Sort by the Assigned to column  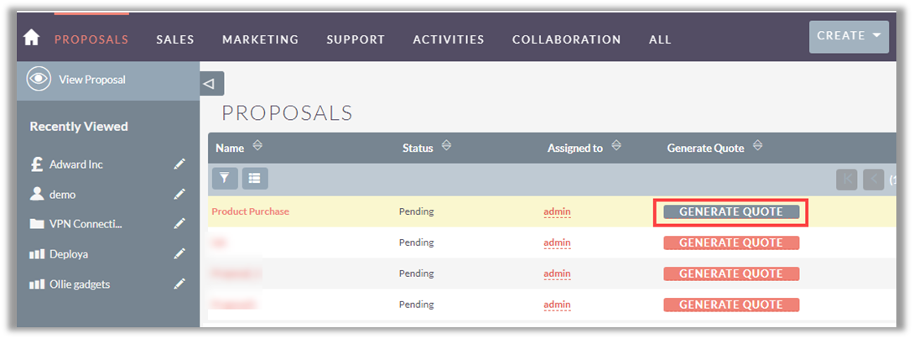tap(616, 146)
